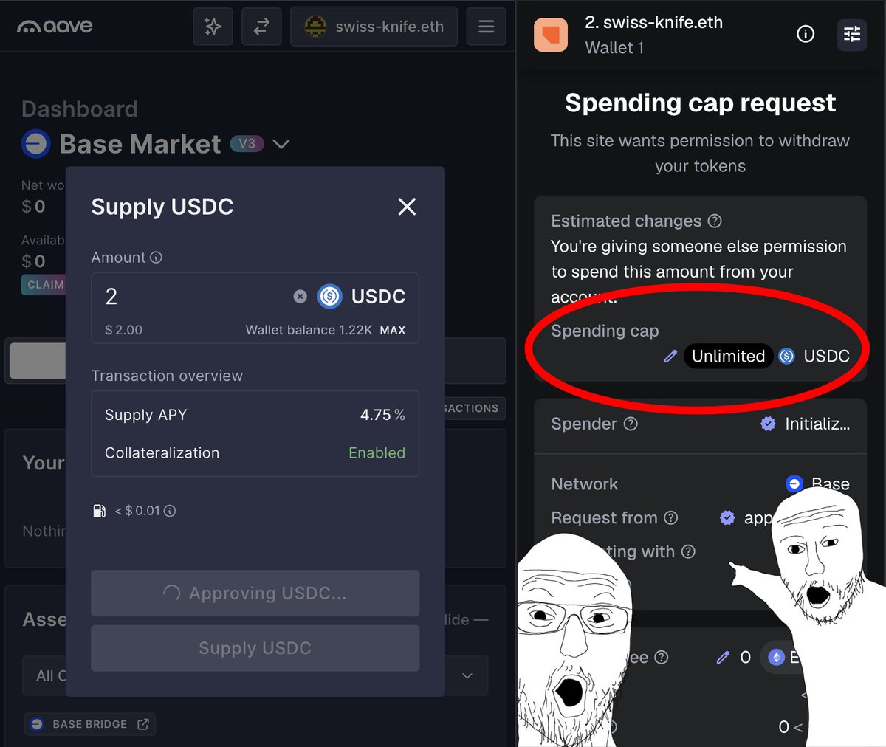The width and height of the screenshot is (886, 747).
Task: Open the assets category dropdown chevron
Action: coord(467,676)
